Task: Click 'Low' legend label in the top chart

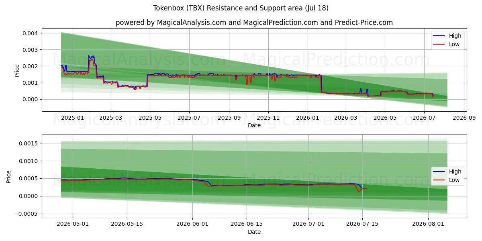Action: coord(454,45)
